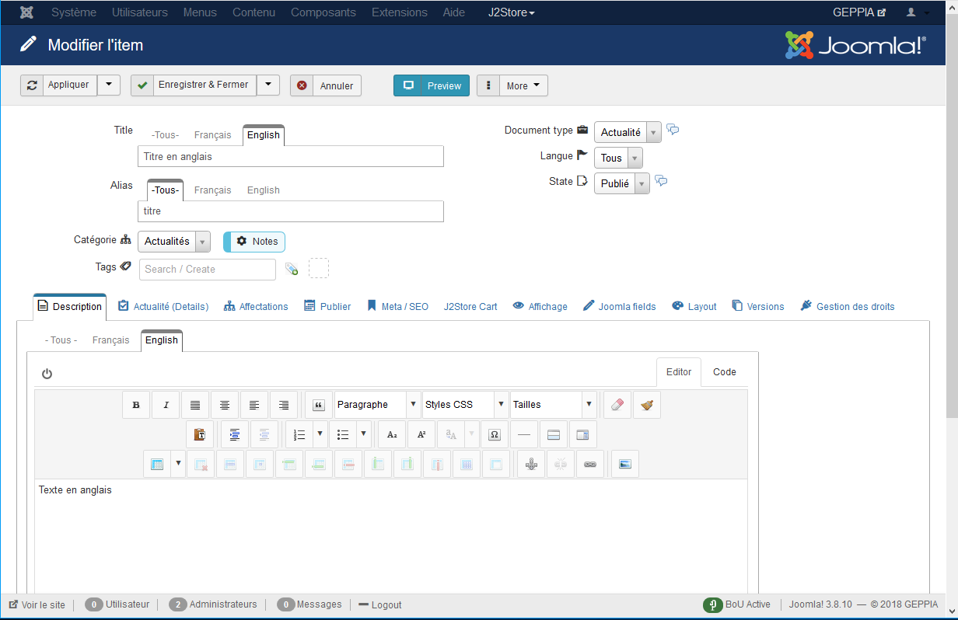Select the Français tab for Title
The height and width of the screenshot is (620, 958).
tap(213, 135)
